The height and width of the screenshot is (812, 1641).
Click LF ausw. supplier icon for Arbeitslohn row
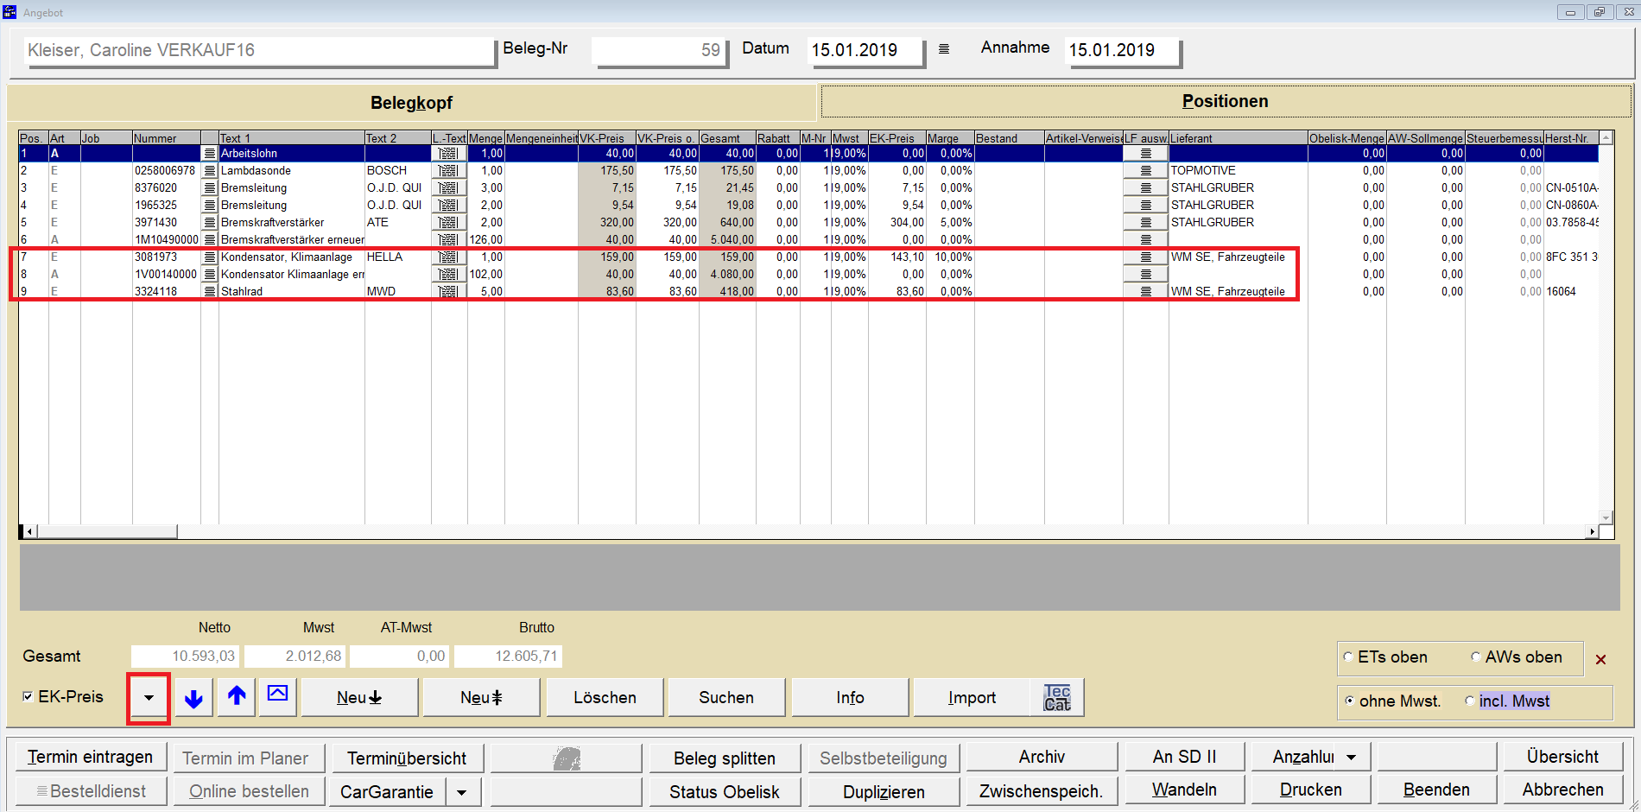pos(1145,154)
